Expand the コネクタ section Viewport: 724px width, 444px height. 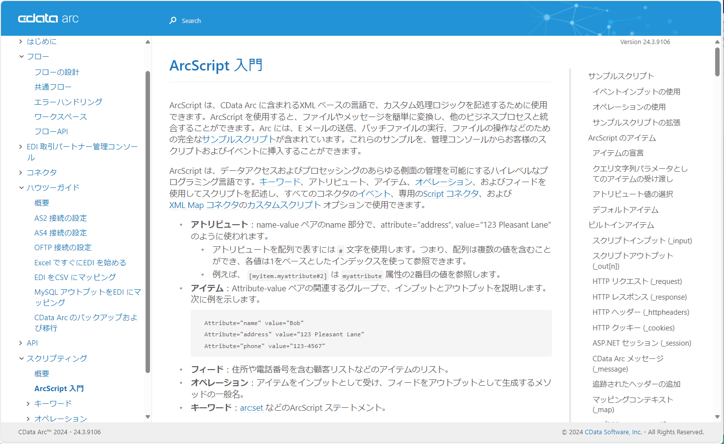click(21, 172)
